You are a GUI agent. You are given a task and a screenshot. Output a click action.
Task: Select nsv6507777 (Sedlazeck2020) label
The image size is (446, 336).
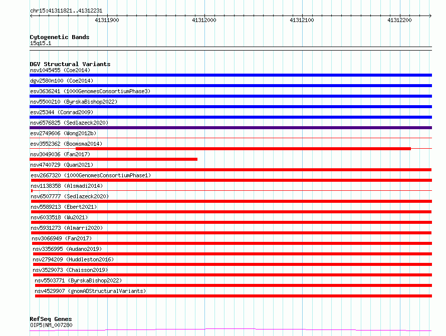pyautogui.click(x=70, y=196)
